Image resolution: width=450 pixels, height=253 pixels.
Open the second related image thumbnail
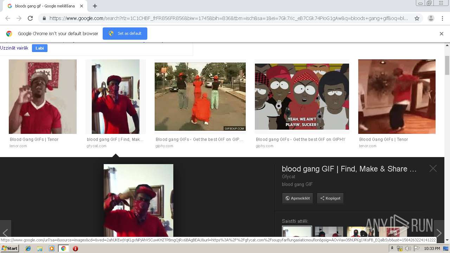(329, 232)
